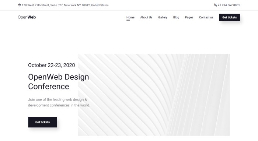Click the phone handset icon
The image size is (258, 141).
[215, 5]
